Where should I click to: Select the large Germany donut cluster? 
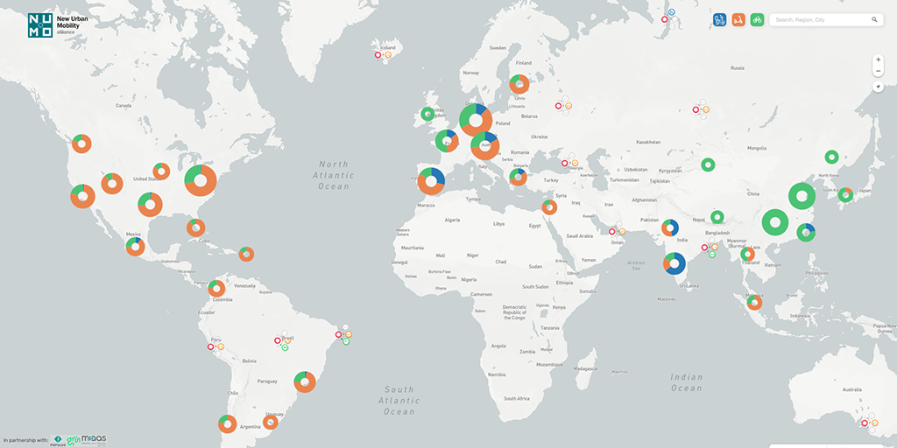pos(476,119)
